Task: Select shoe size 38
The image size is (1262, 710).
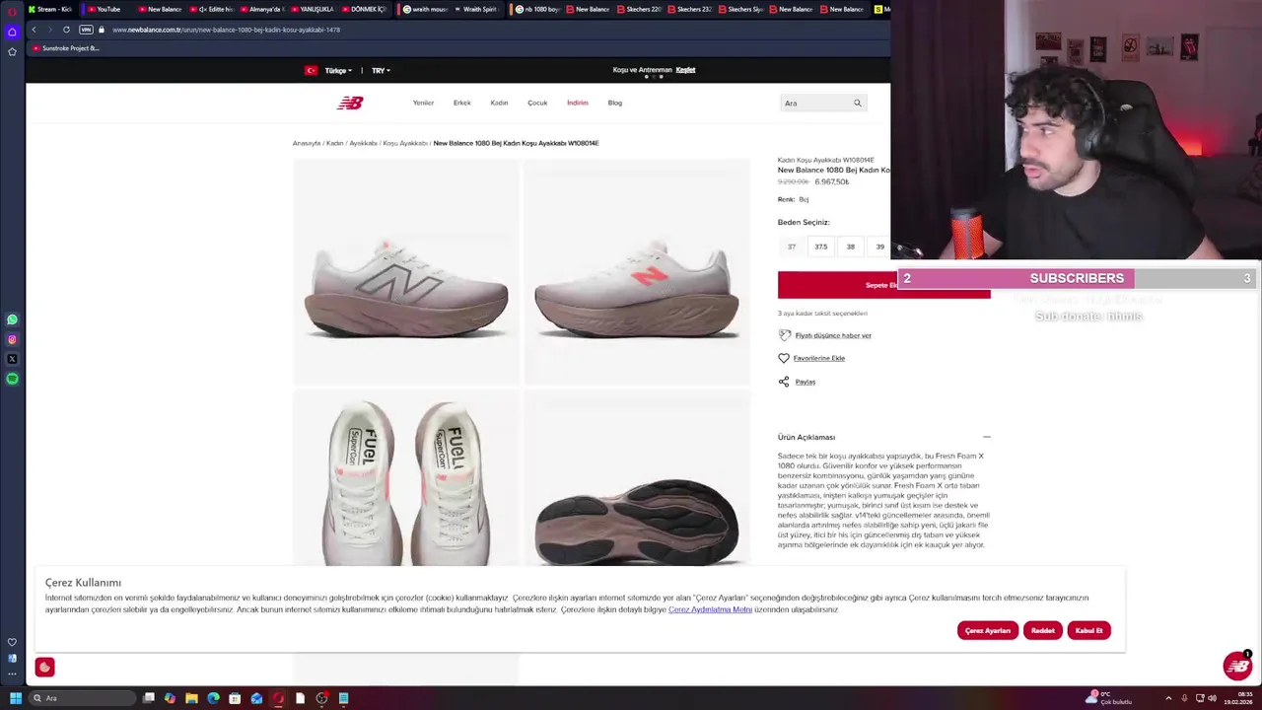Action: coord(851,247)
